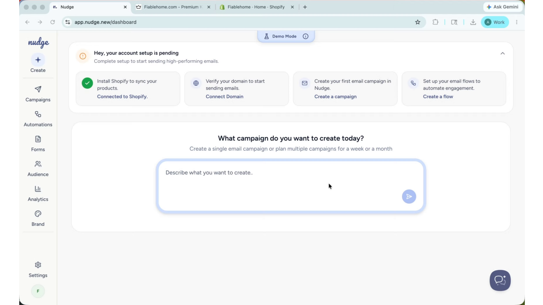Go to Campaigns in the sidebar

38,94
